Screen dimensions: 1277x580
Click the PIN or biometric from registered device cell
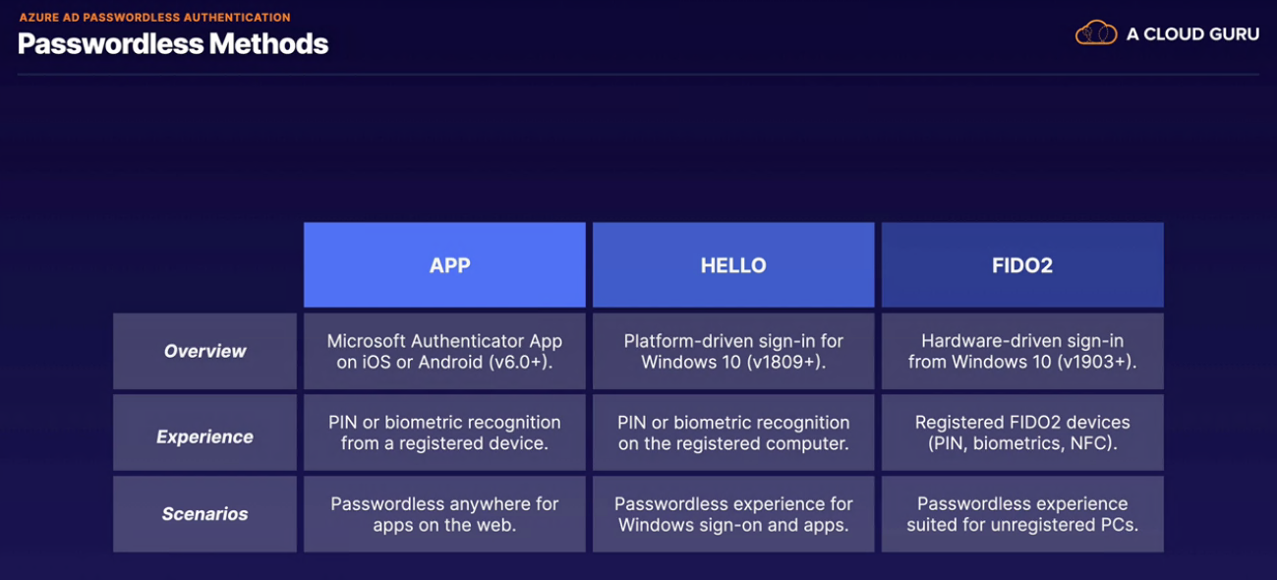pos(444,433)
